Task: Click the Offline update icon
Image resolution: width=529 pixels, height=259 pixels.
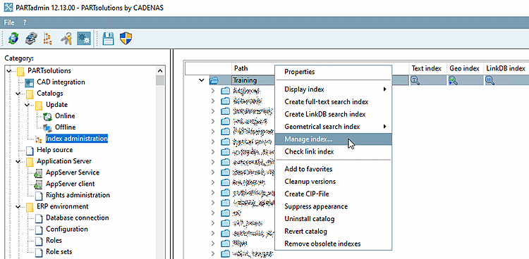Action: pyautogui.click(x=48, y=127)
